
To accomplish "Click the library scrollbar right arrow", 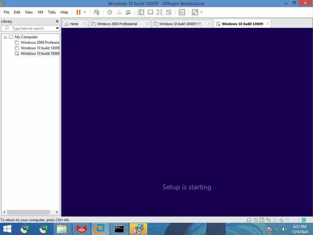I will click(57, 212).
